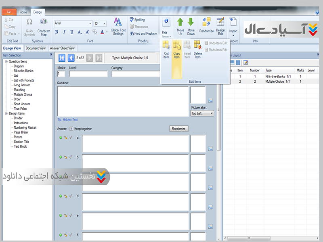This screenshot has width=323, height=242.
Task: Insert picture for the Question field
Action: [210, 100]
